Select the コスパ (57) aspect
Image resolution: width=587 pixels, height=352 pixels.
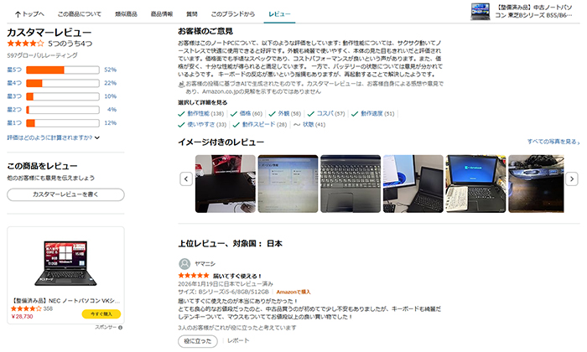tap(326, 114)
